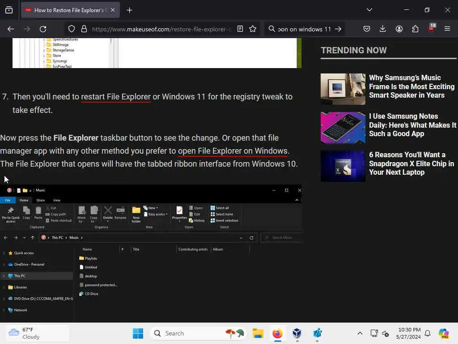Launch File Explorer from the taskbar
This screenshot has height=344, width=458.
tap(258, 333)
